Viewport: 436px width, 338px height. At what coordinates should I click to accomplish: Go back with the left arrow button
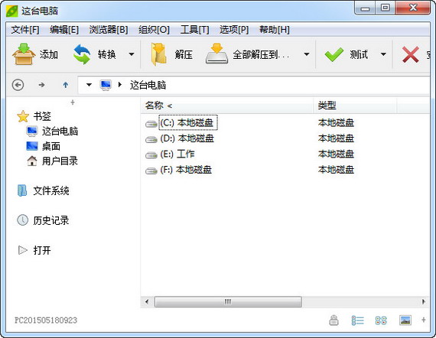18,84
